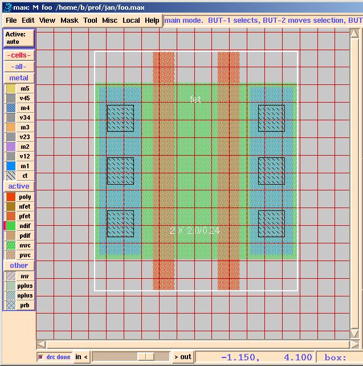Image resolution: width=363 pixels, height=366 pixels.
Task: Select the v45 via layer swatch
Action: coord(11,98)
